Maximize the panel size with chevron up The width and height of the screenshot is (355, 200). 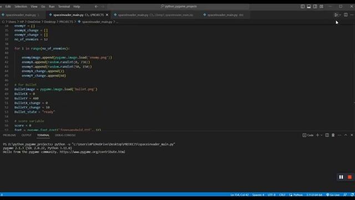coord(346,135)
